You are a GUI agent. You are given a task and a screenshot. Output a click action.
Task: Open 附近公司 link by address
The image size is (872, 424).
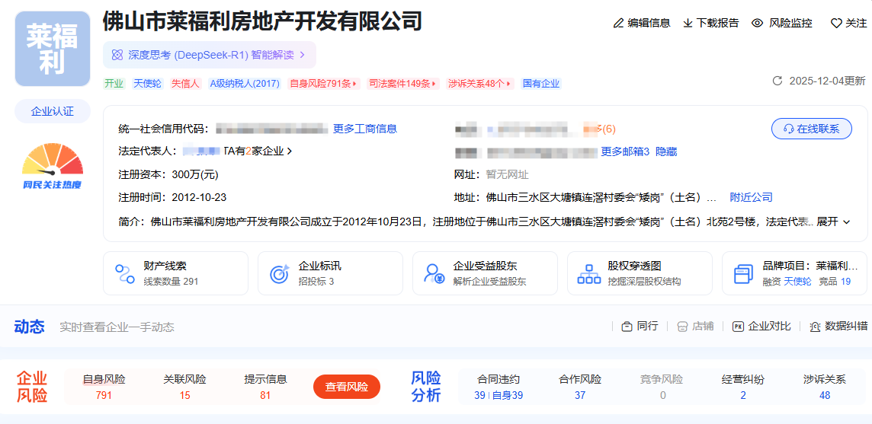coord(751,197)
